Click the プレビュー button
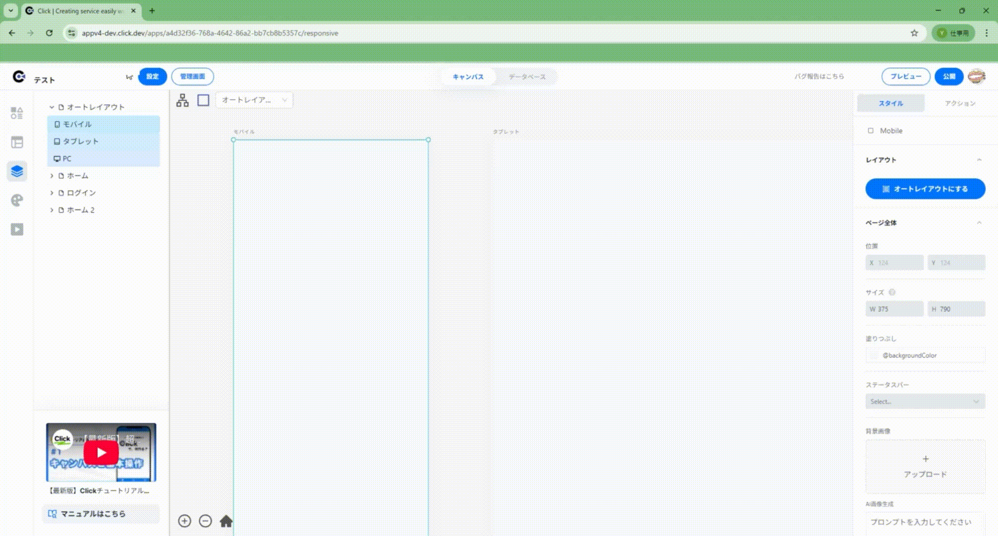 click(906, 76)
